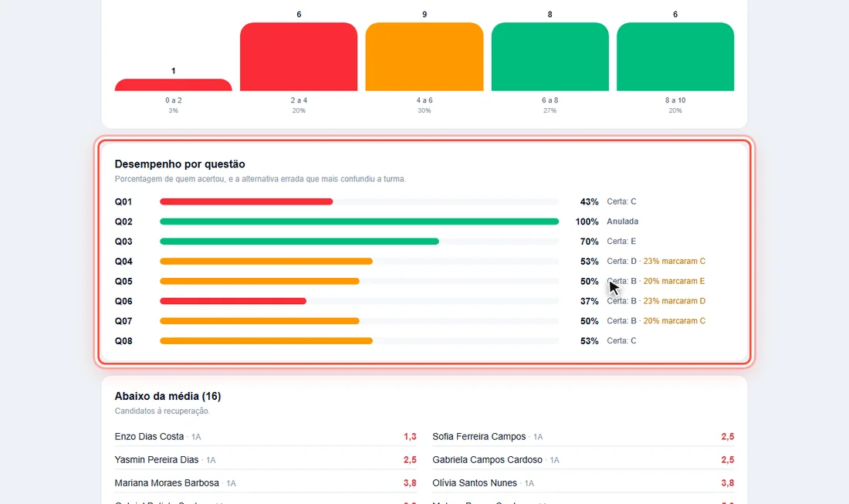Click the Q02 progress bar

tap(359, 222)
